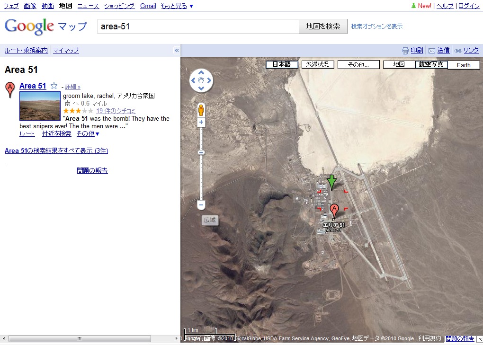Open the ニュース tab
The height and width of the screenshot is (345, 483).
[x=88, y=6]
